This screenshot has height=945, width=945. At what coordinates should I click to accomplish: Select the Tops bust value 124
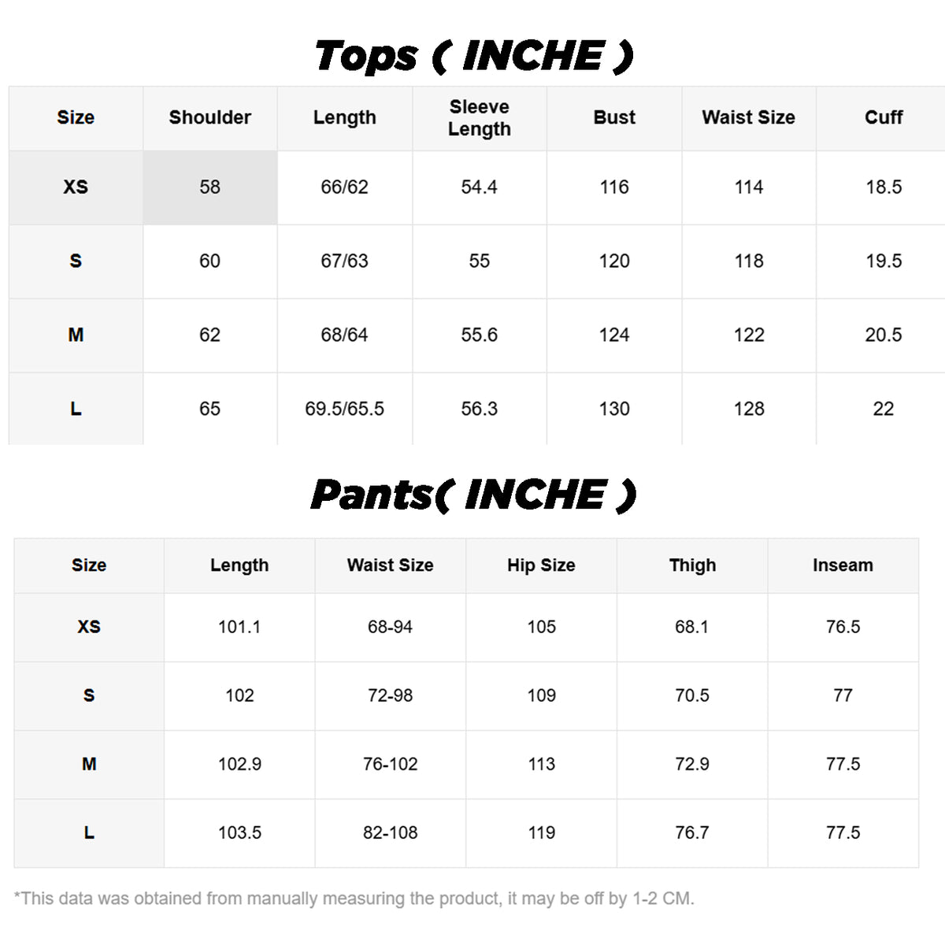tap(614, 335)
